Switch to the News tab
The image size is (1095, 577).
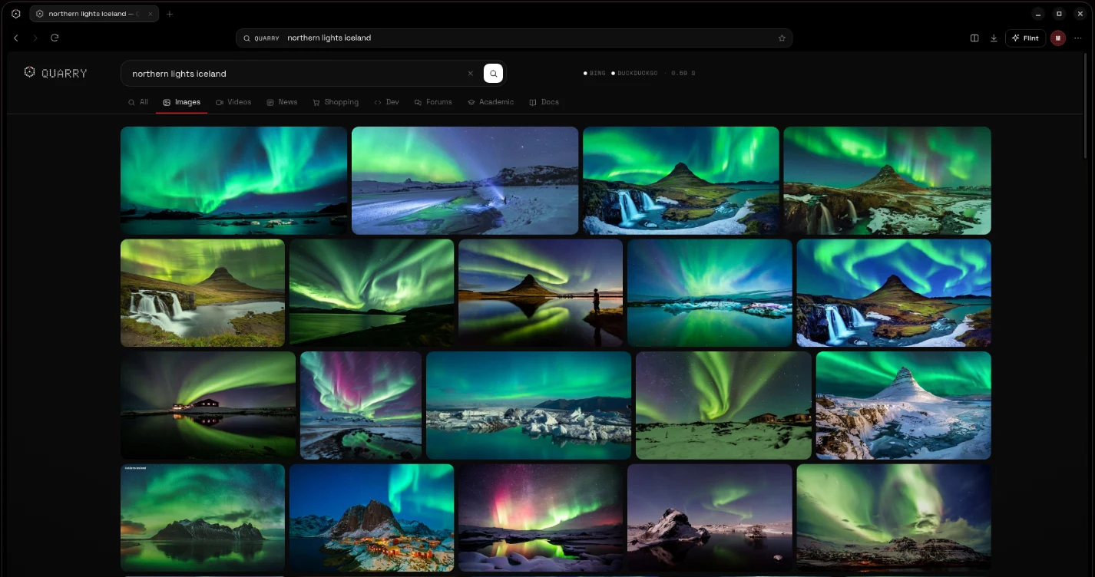tap(282, 102)
